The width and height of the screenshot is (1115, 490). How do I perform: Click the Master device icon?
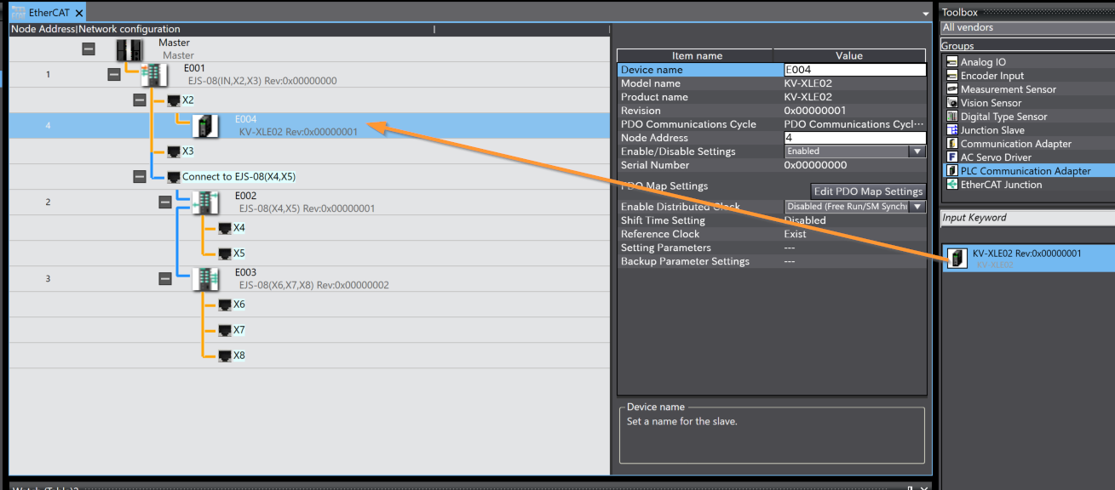pyautogui.click(x=129, y=49)
